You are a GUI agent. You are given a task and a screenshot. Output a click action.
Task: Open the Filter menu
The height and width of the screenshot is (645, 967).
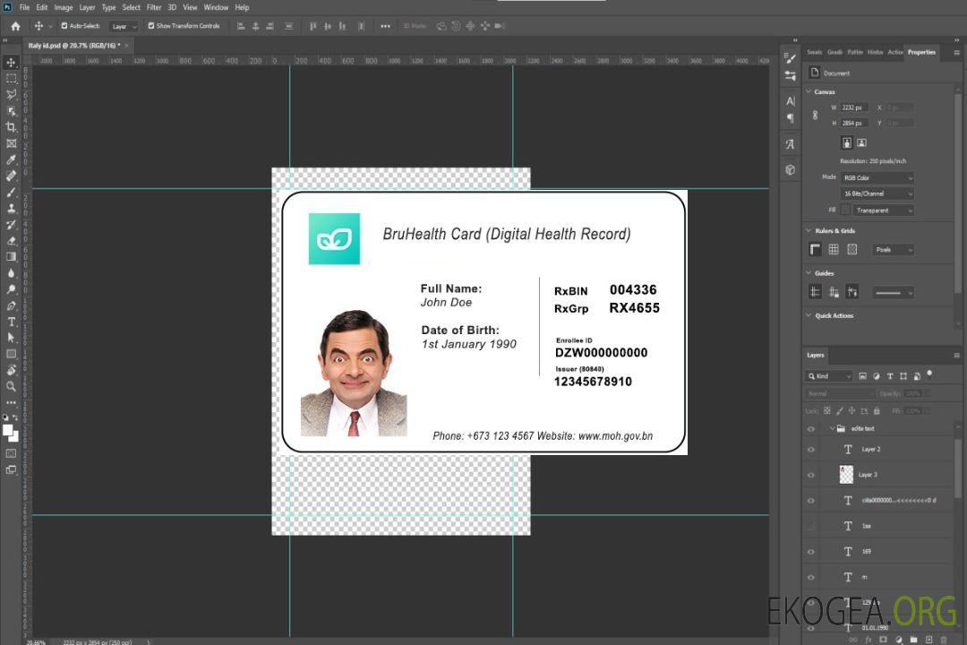[x=154, y=7]
